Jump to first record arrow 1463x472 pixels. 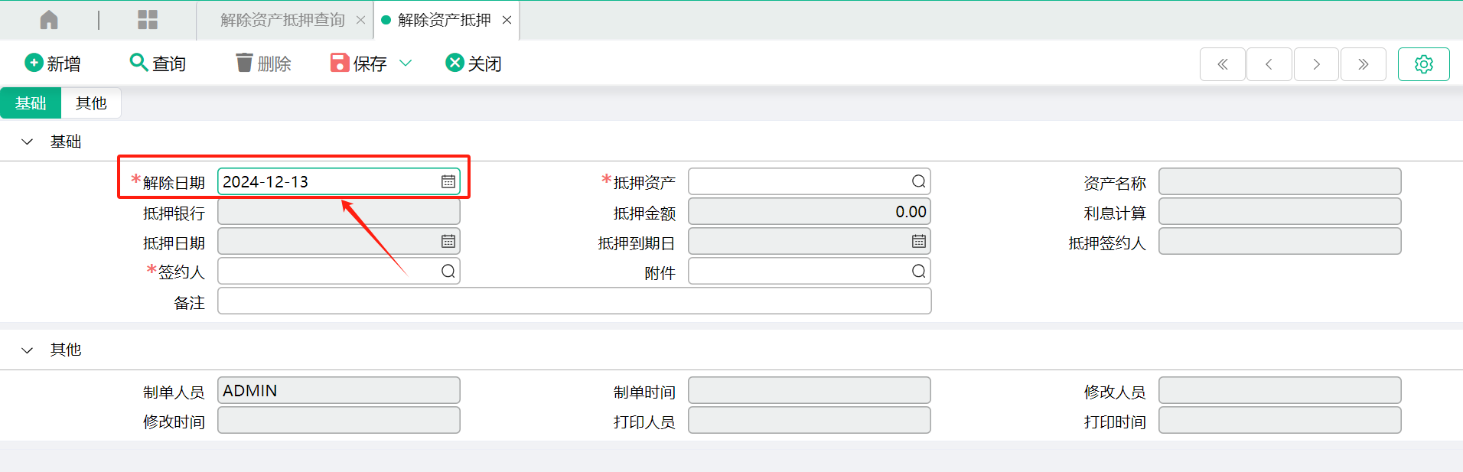[x=1223, y=64]
